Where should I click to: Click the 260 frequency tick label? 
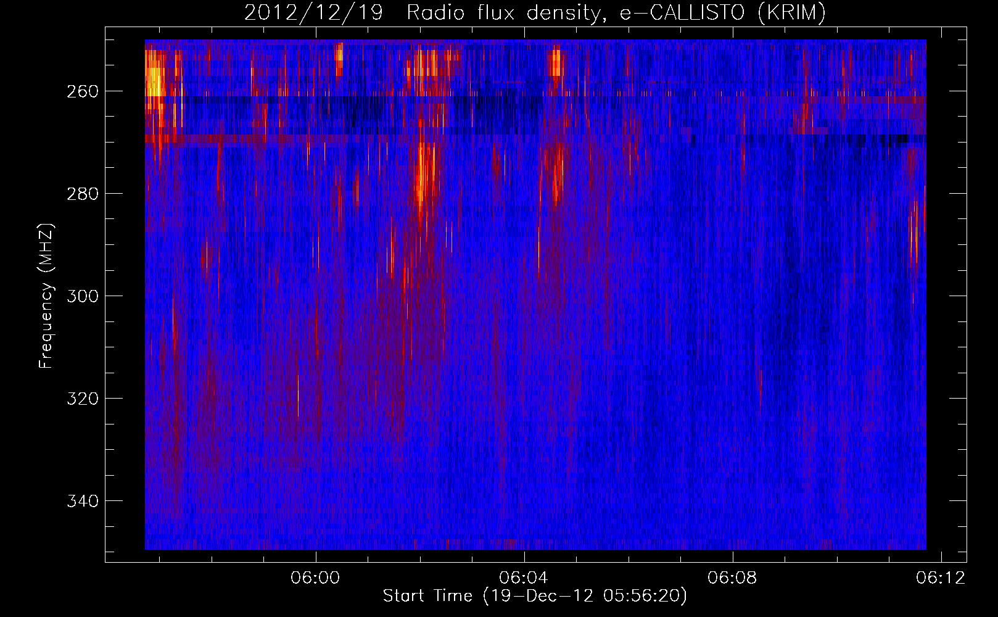pos(83,91)
